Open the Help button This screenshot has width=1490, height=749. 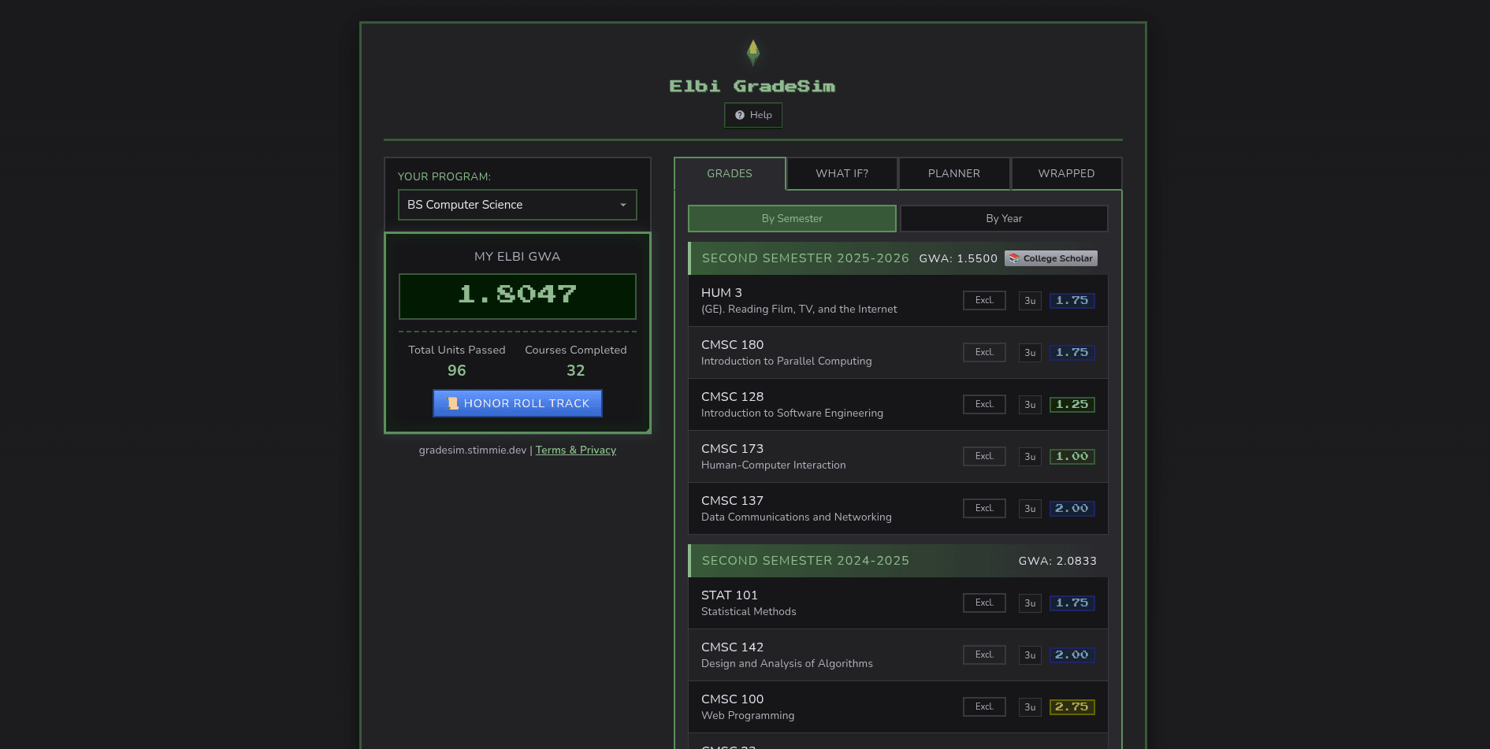[753, 115]
